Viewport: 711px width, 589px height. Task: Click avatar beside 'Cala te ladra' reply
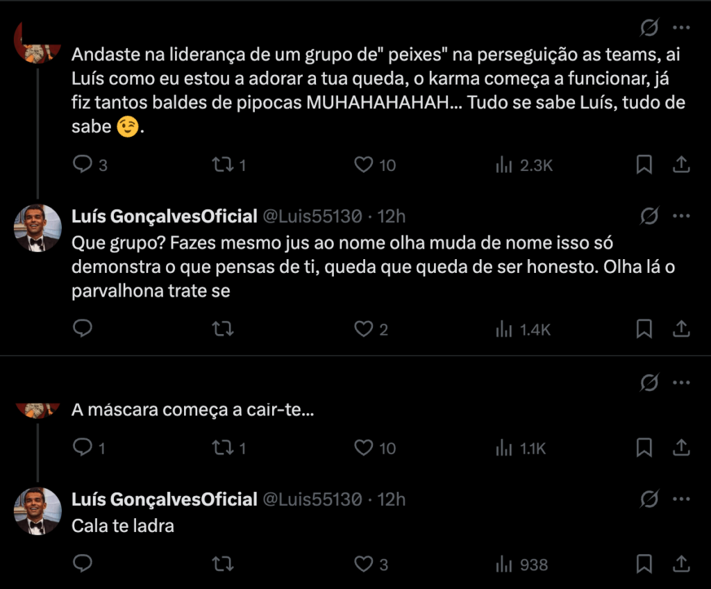[x=38, y=511]
